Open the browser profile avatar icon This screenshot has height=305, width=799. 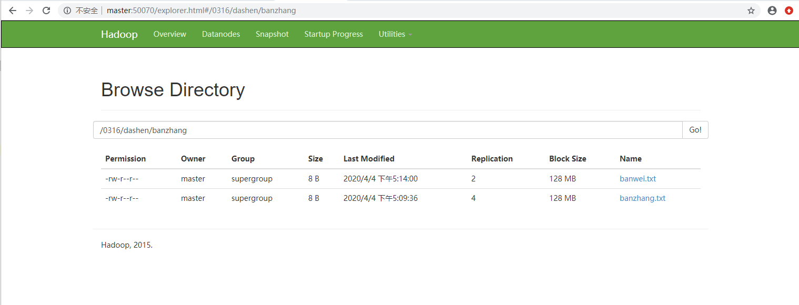(x=772, y=11)
